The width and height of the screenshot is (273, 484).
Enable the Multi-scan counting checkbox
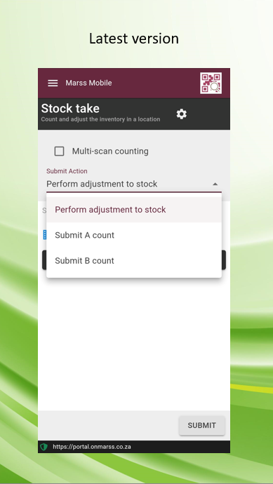(59, 152)
